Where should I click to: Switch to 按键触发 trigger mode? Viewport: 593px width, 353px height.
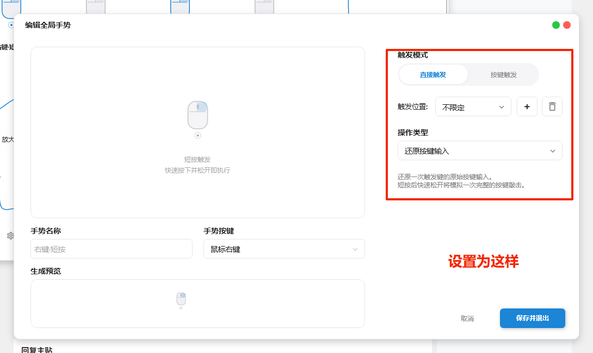(x=503, y=74)
